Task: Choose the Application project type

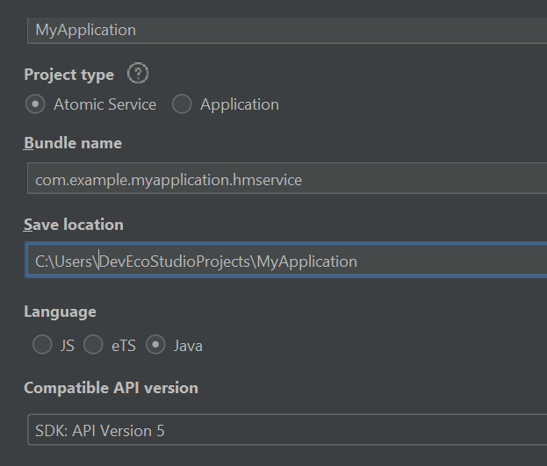Action: [x=183, y=104]
